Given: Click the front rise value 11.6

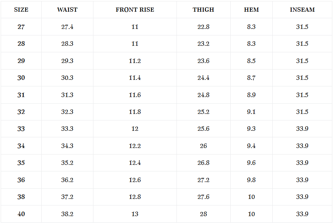Looking at the screenshot, I should pyautogui.click(x=135, y=95).
